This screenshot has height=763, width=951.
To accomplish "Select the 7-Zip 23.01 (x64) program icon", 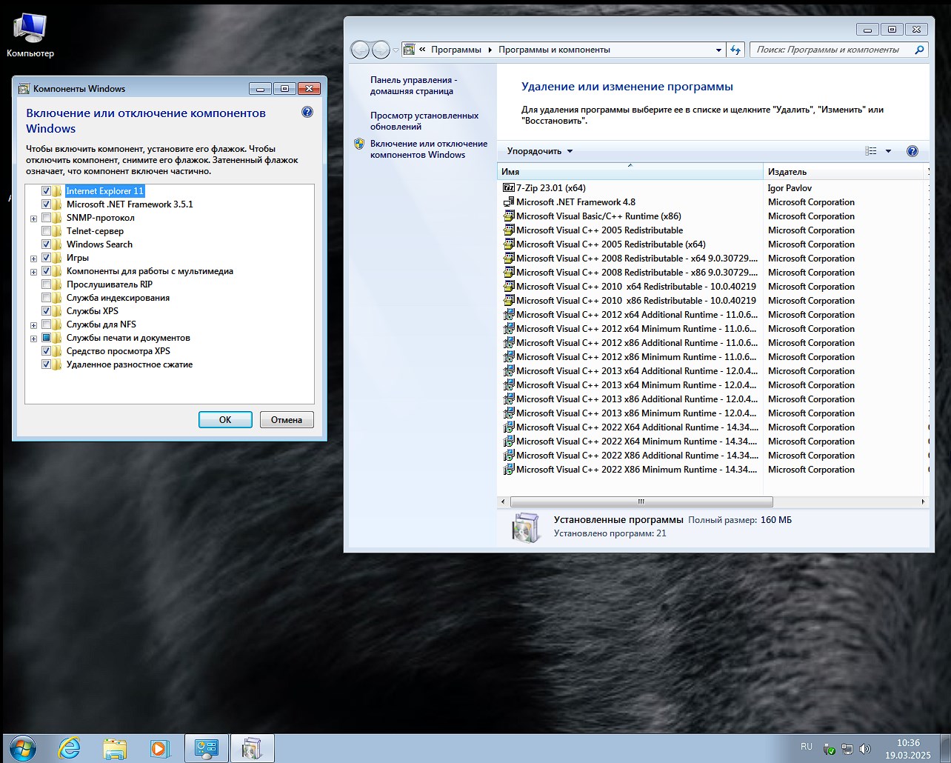I will point(508,188).
